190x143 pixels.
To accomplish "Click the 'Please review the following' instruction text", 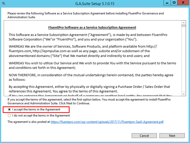I will [x=85, y=15].
